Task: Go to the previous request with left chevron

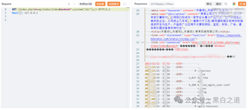Action: 69,4
